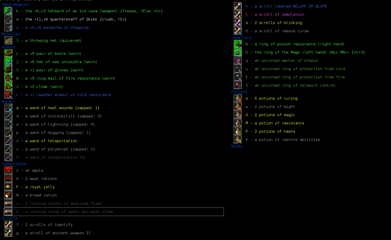Click the scrolls of identify icon
Viewport: 391px width, 240px height.
(8, 225)
